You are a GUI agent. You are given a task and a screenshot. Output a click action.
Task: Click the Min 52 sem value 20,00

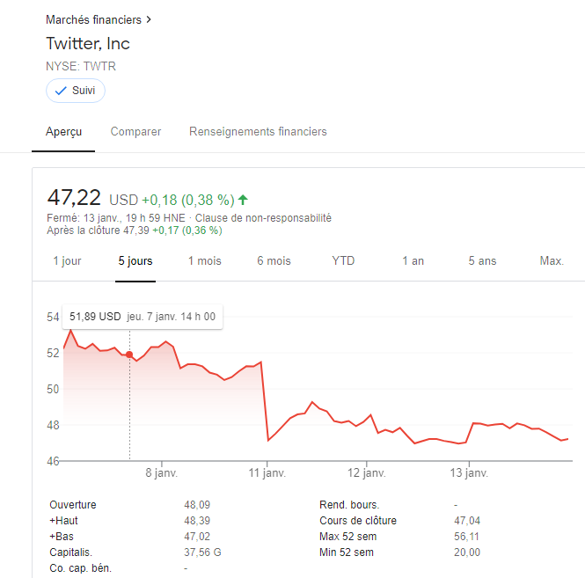(x=467, y=552)
